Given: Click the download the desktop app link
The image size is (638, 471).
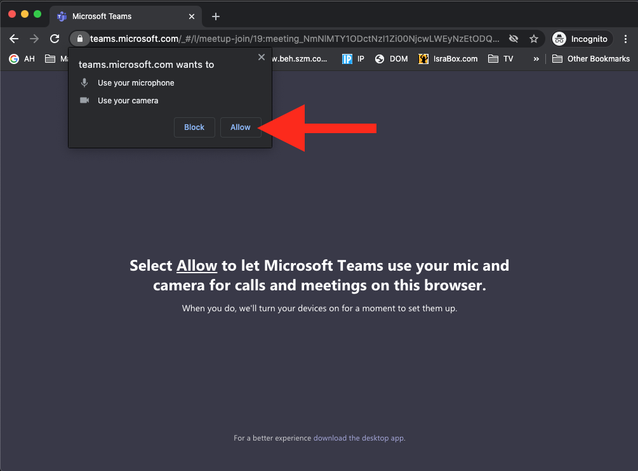Looking at the screenshot, I should pos(359,438).
